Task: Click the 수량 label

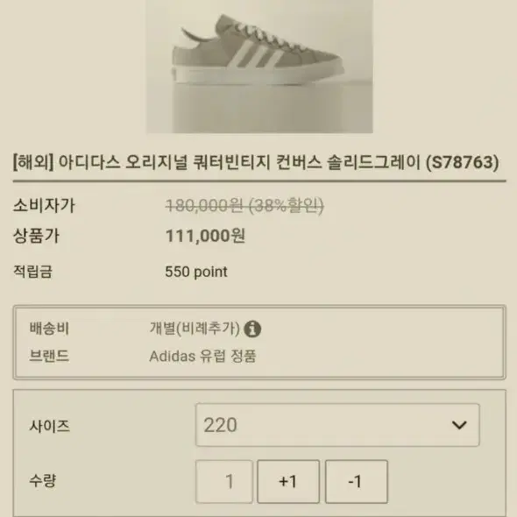Action: (43, 481)
